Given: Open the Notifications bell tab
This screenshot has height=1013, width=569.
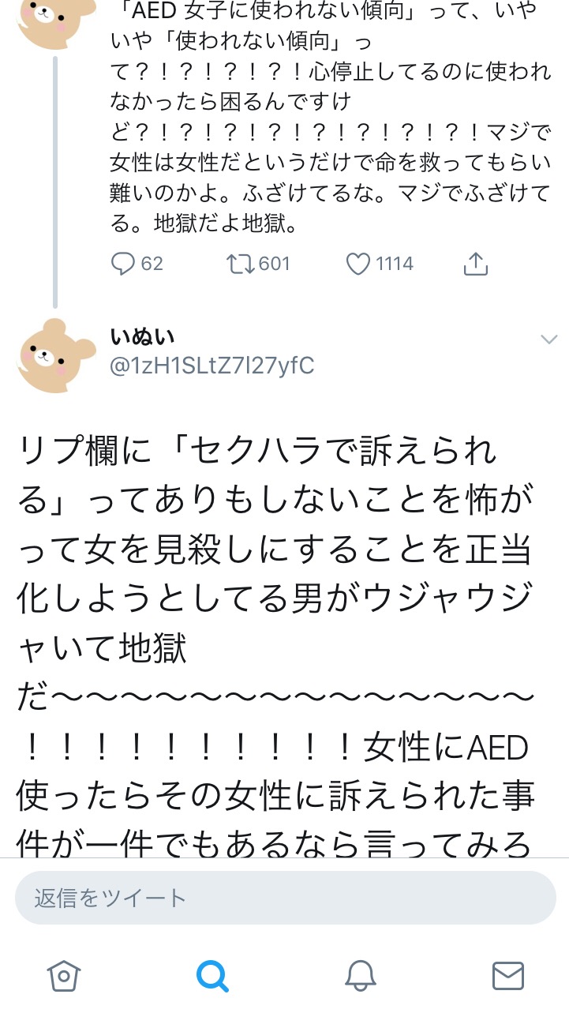Looking at the screenshot, I should click(x=360, y=976).
